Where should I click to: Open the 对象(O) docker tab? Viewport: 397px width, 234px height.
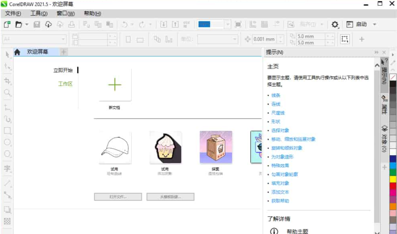[384, 139]
